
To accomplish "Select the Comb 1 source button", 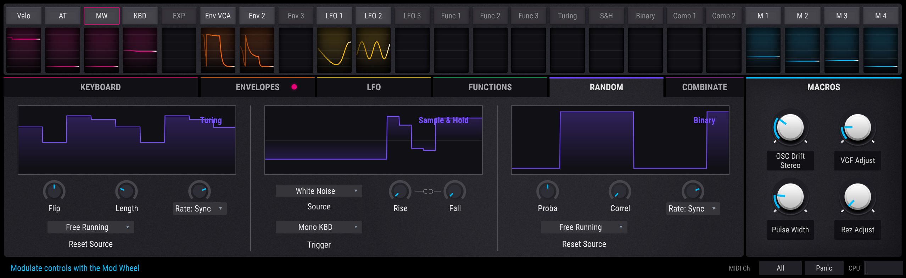I will [x=684, y=16].
